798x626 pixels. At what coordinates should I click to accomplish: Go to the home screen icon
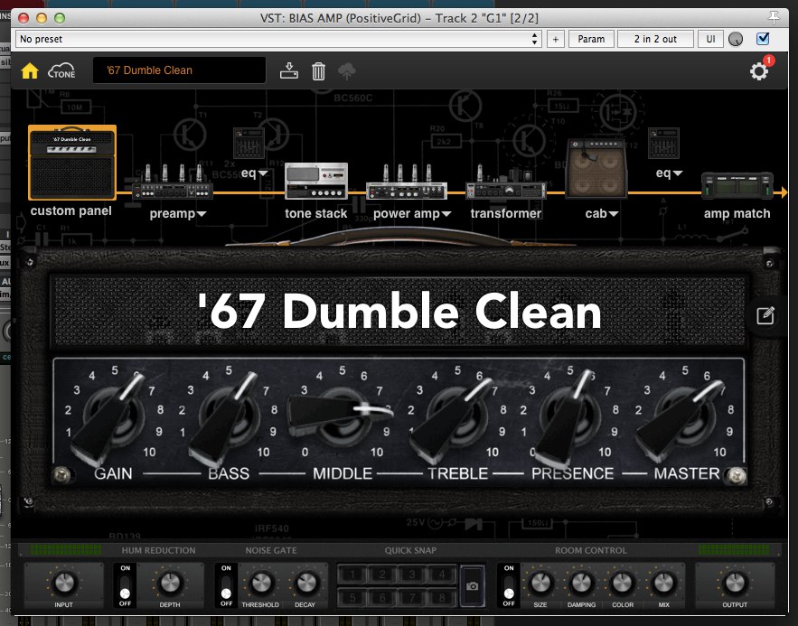point(30,70)
